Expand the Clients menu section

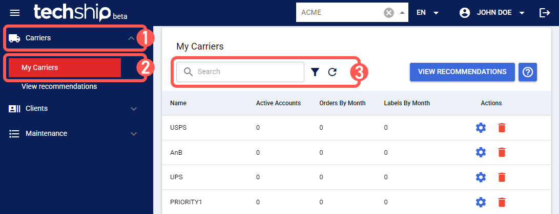pyautogui.click(x=134, y=109)
